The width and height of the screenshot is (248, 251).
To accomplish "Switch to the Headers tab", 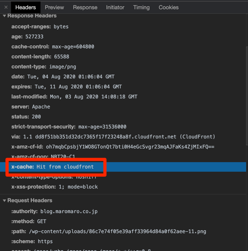I will [x=25, y=7].
